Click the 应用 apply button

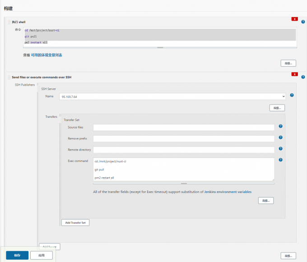point(42,255)
